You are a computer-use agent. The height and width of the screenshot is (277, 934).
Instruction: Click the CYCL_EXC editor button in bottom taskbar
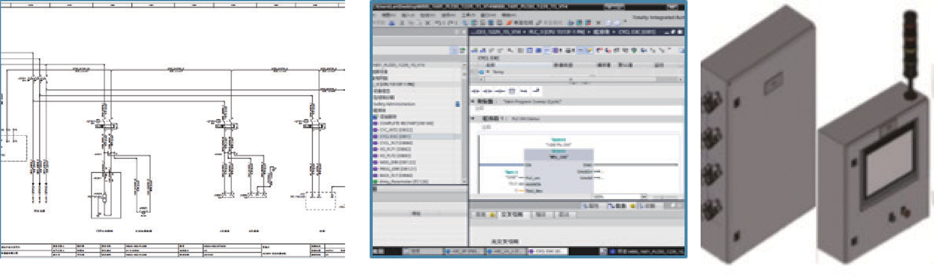[x=547, y=251]
